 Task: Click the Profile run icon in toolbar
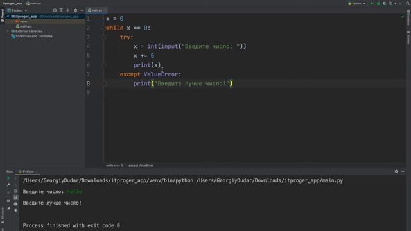391,3
